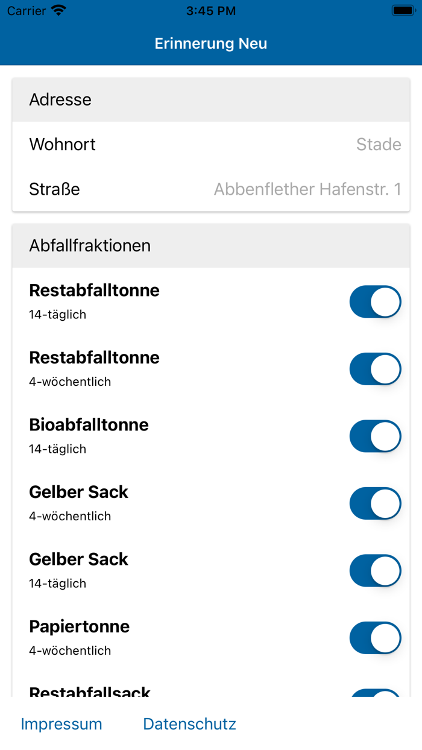Select the Bioabfalltonne row label

(89, 424)
